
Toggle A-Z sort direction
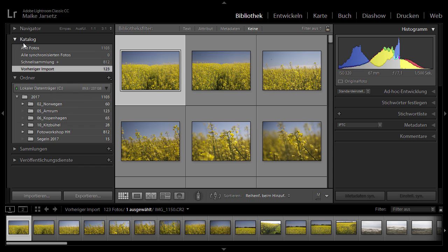(215, 196)
